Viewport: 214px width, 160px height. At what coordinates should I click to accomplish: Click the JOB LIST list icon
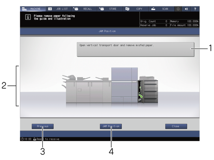(50, 9)
